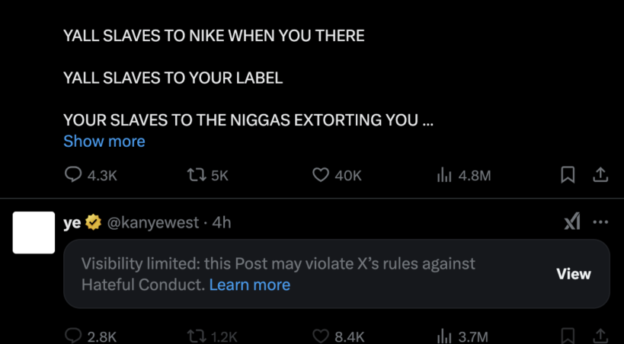Follow the Learn more link
Image resolution: width=624 pixels, height=344 pixels.
click(x=249, y=285)
